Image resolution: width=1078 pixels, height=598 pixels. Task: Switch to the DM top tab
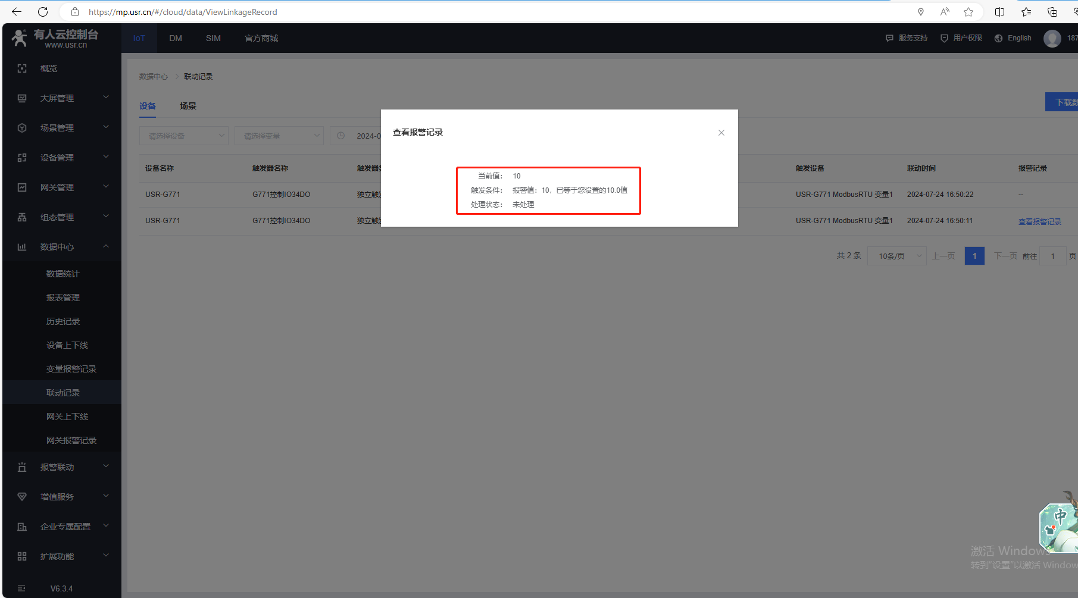[176, 38]
